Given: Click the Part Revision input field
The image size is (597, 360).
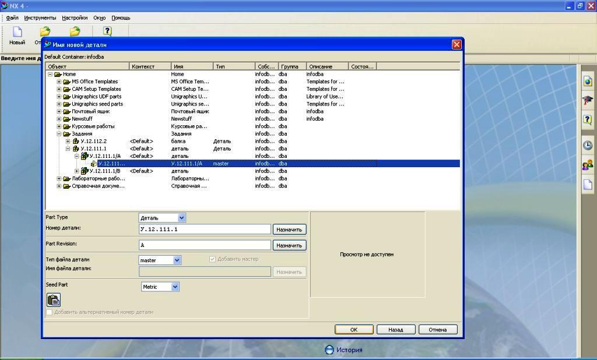Looking at the screenshot, I should coord(205,245).
